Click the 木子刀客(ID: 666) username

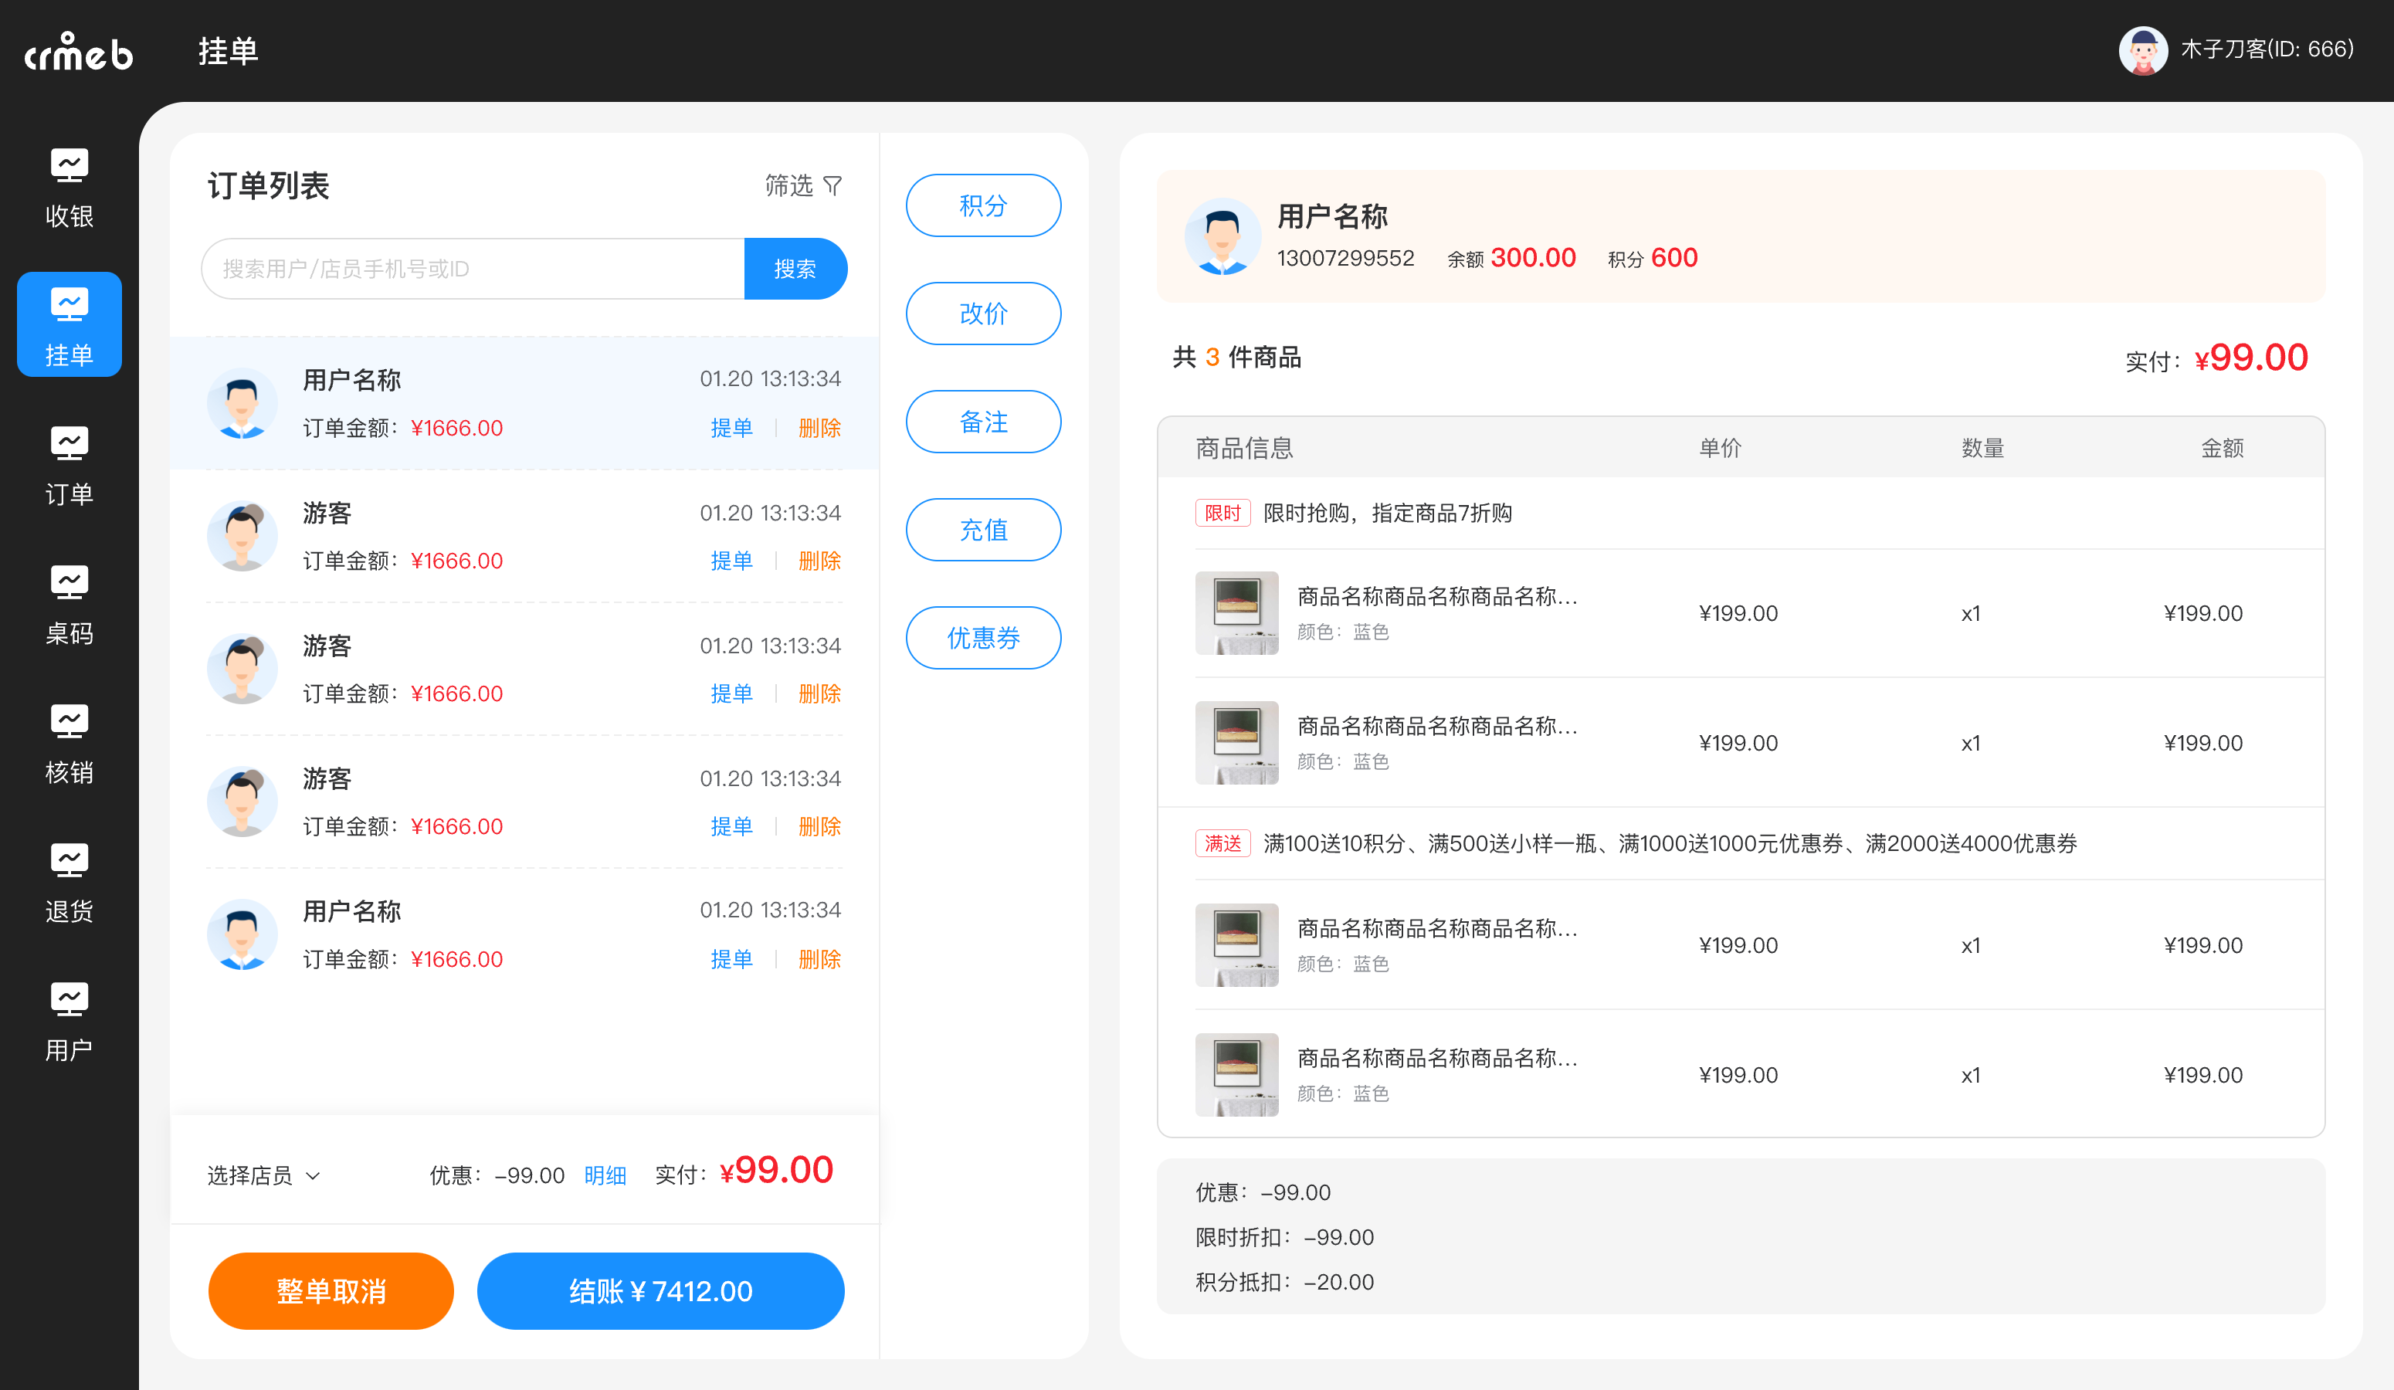[x=2267, y=49]
